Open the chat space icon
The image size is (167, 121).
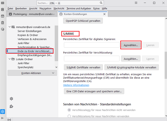(x=3, y=29)
